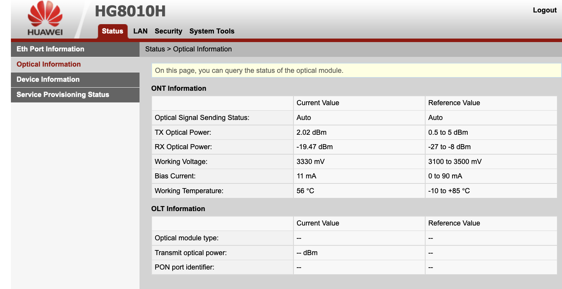Switch to the LAN tab

point(140,31)
